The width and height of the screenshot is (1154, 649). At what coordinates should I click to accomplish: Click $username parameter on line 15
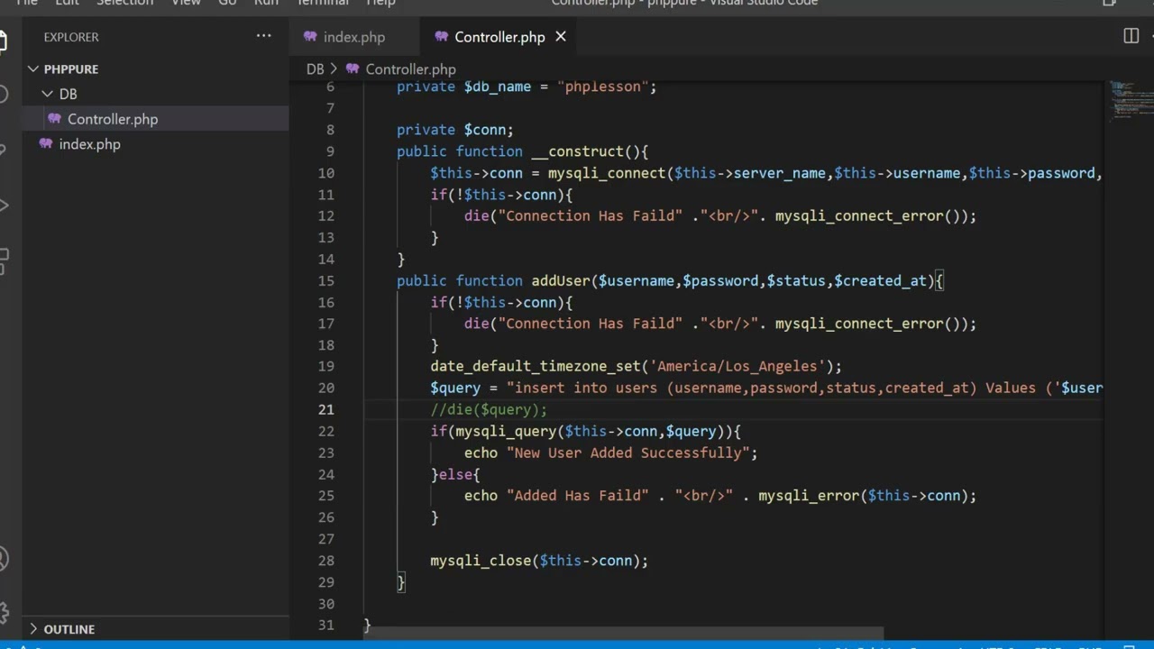(x=637, y=280)
